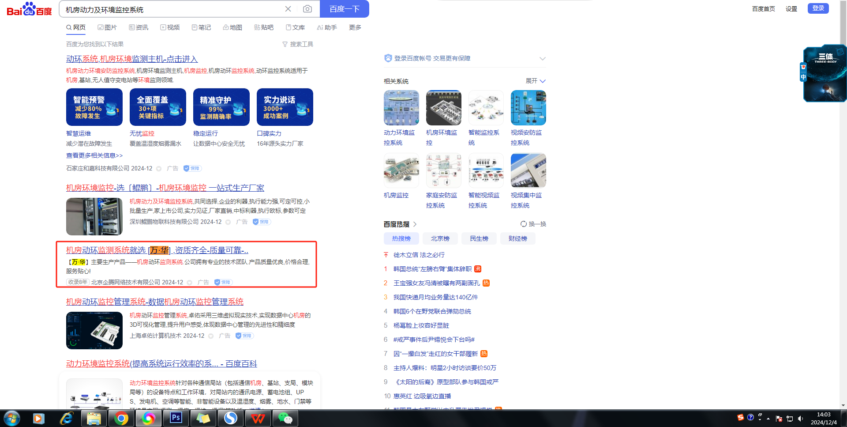
Task: Click the blue help icon in tray
Action: pyautogui.click(x=750, y=417)
